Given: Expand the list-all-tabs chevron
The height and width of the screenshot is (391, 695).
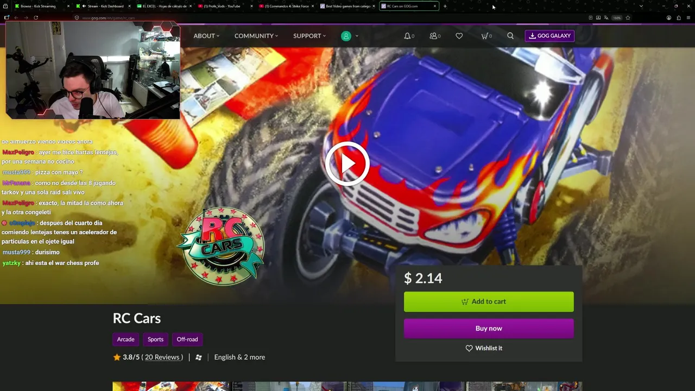Looking at the screenshot, I should point(641,6).
